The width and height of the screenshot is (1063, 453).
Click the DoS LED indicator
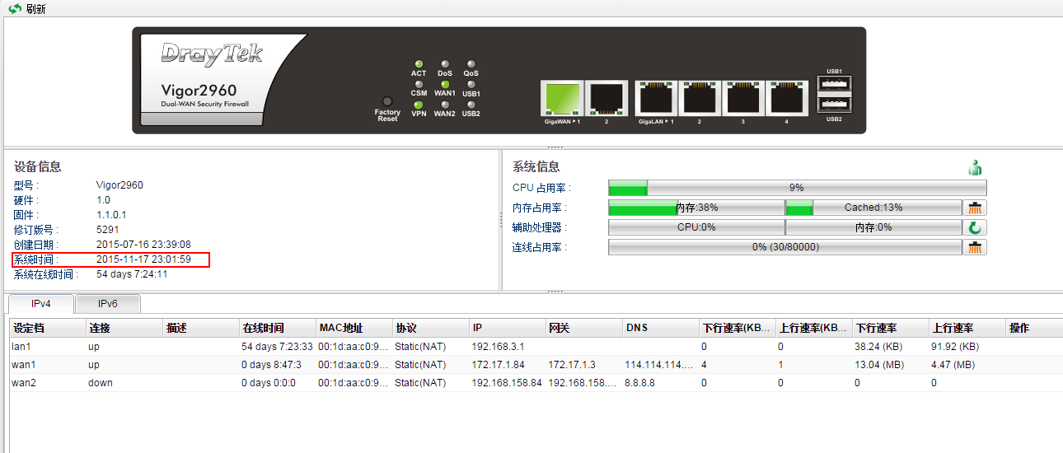click(x=445, y=63)
